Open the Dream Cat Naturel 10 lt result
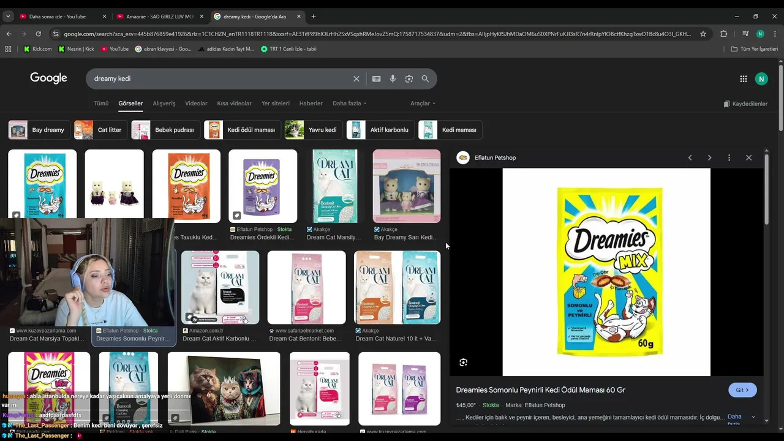 397,287
